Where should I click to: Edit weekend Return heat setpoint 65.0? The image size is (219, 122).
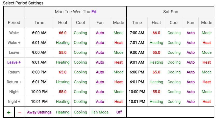[x=156, y=72]
